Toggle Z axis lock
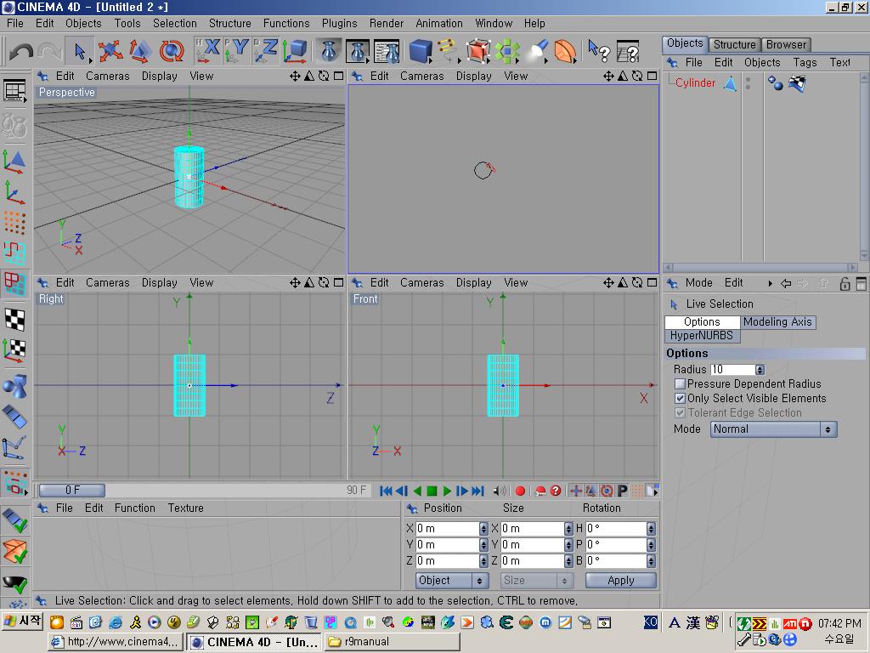This screenshot has width=870, height=653. (x=266, y=50)
